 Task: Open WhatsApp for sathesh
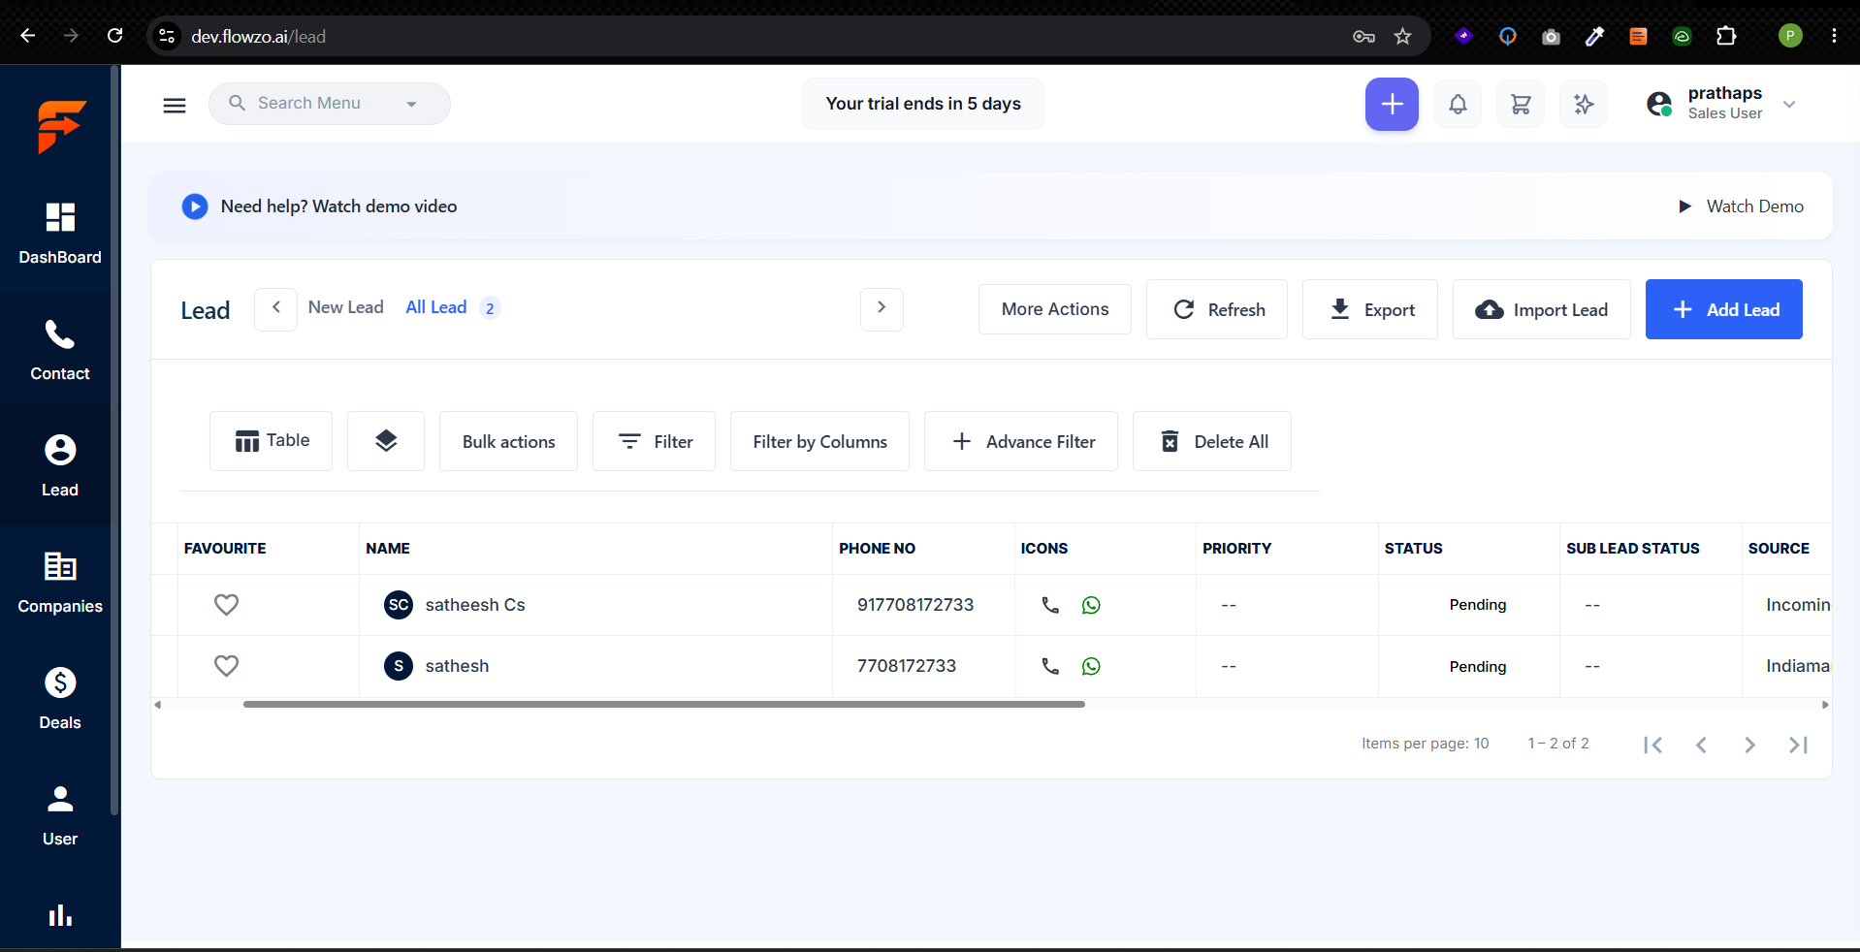pyautogui.click(x=1091, y=666)
